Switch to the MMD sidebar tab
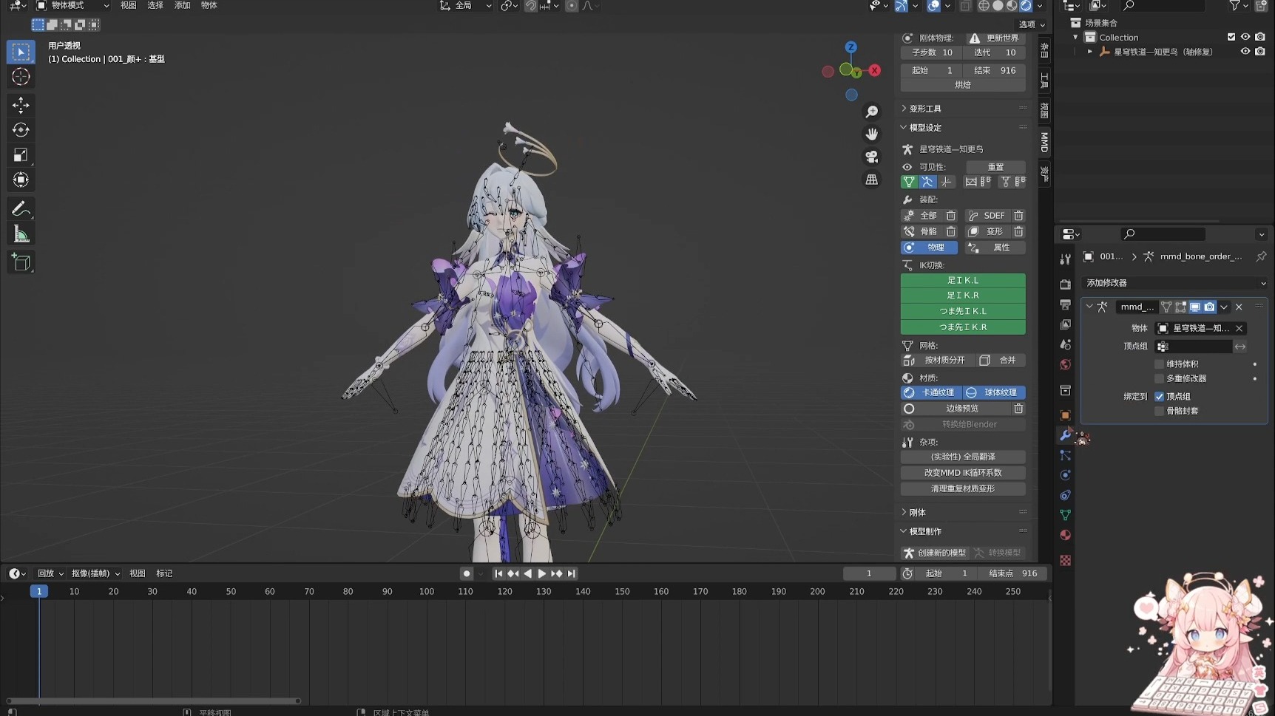This screenshot has height=716, width=1275. coord(1044,142)
